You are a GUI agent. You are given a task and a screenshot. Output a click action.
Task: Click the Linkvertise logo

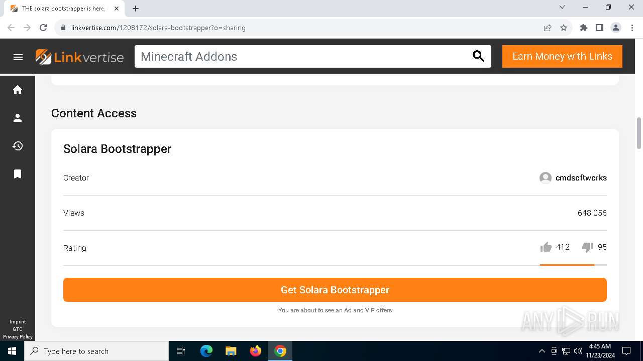pyautogui.click(x=79, y=57)
